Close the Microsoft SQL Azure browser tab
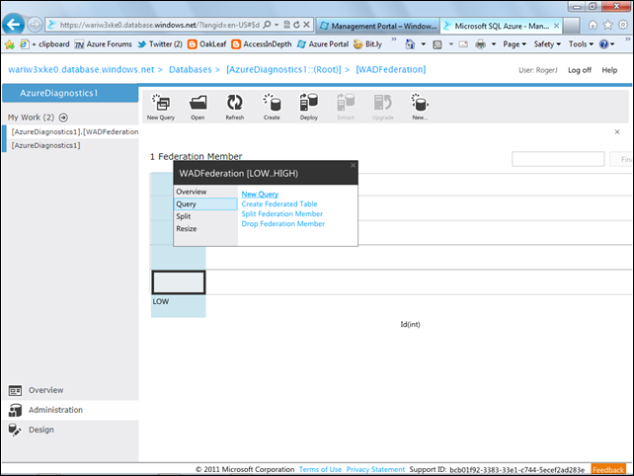The height and width of the screenshot is (476, 634). (x=557, y=26)
